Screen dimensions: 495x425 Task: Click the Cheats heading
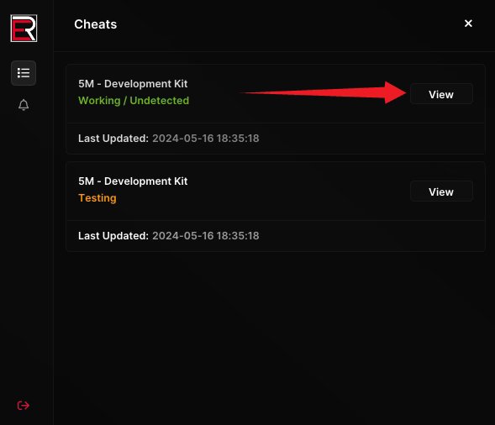pos(95,24)
